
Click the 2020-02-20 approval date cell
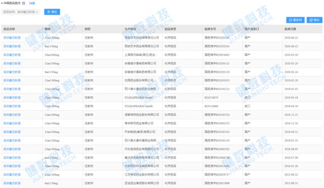291,80
